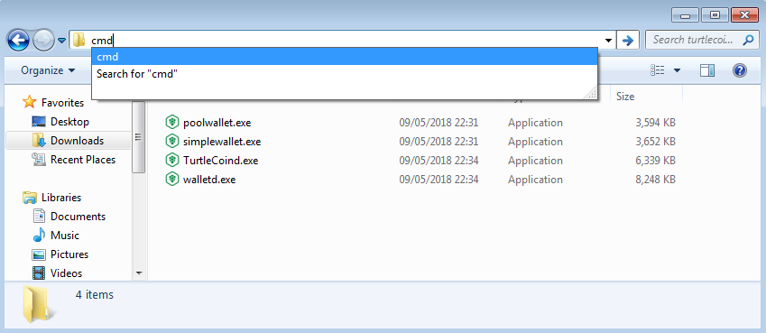Viewport: 766px width, 333px height.
Task: Click TurtleCoind.exe Application type cell
Action: (535, 161)
